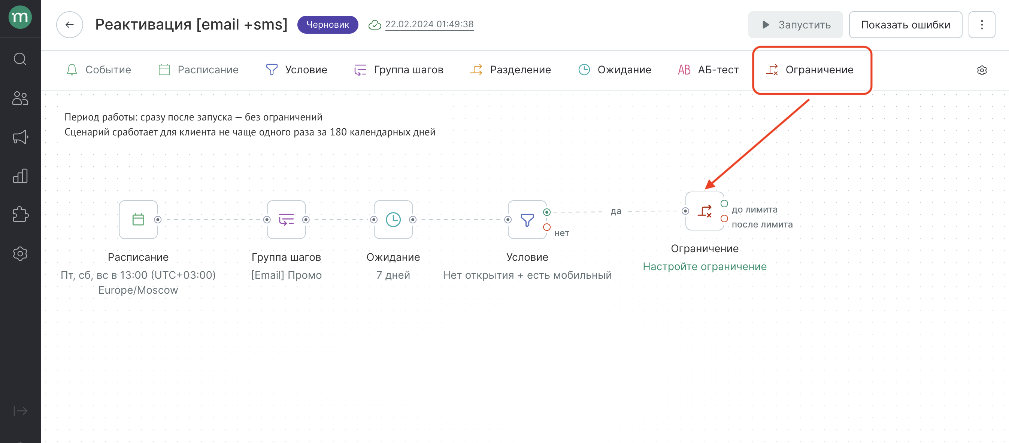
Task: Click 'до лимита' green output connector
Action: [x=724, y=204]
